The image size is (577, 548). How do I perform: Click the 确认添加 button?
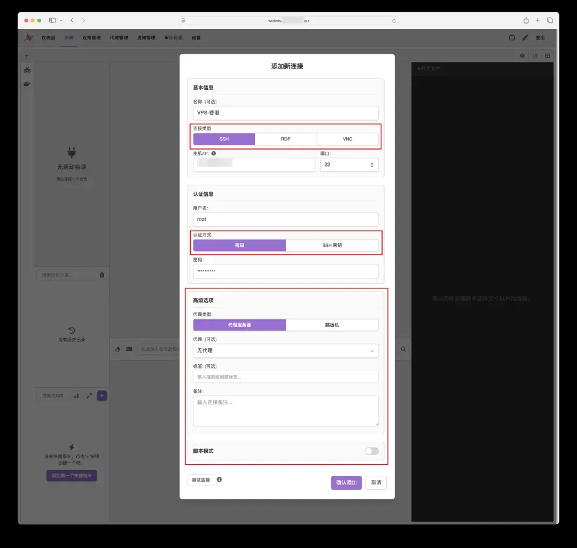[x=346, y=483]
